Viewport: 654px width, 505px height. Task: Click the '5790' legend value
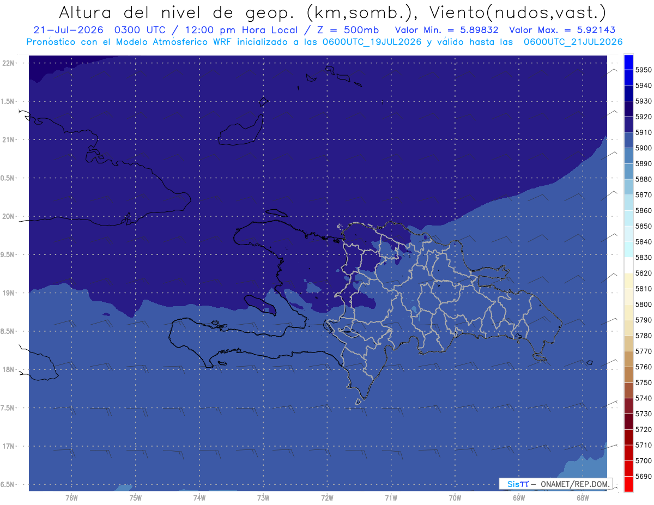click(643, 320)
